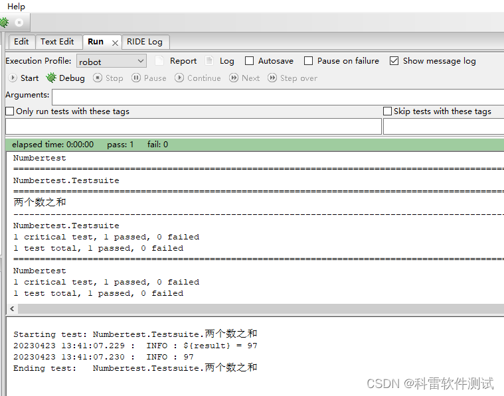The height and width of the screenshot is (396, 504).
Task: Click the Pause button label
Action: 155,78
